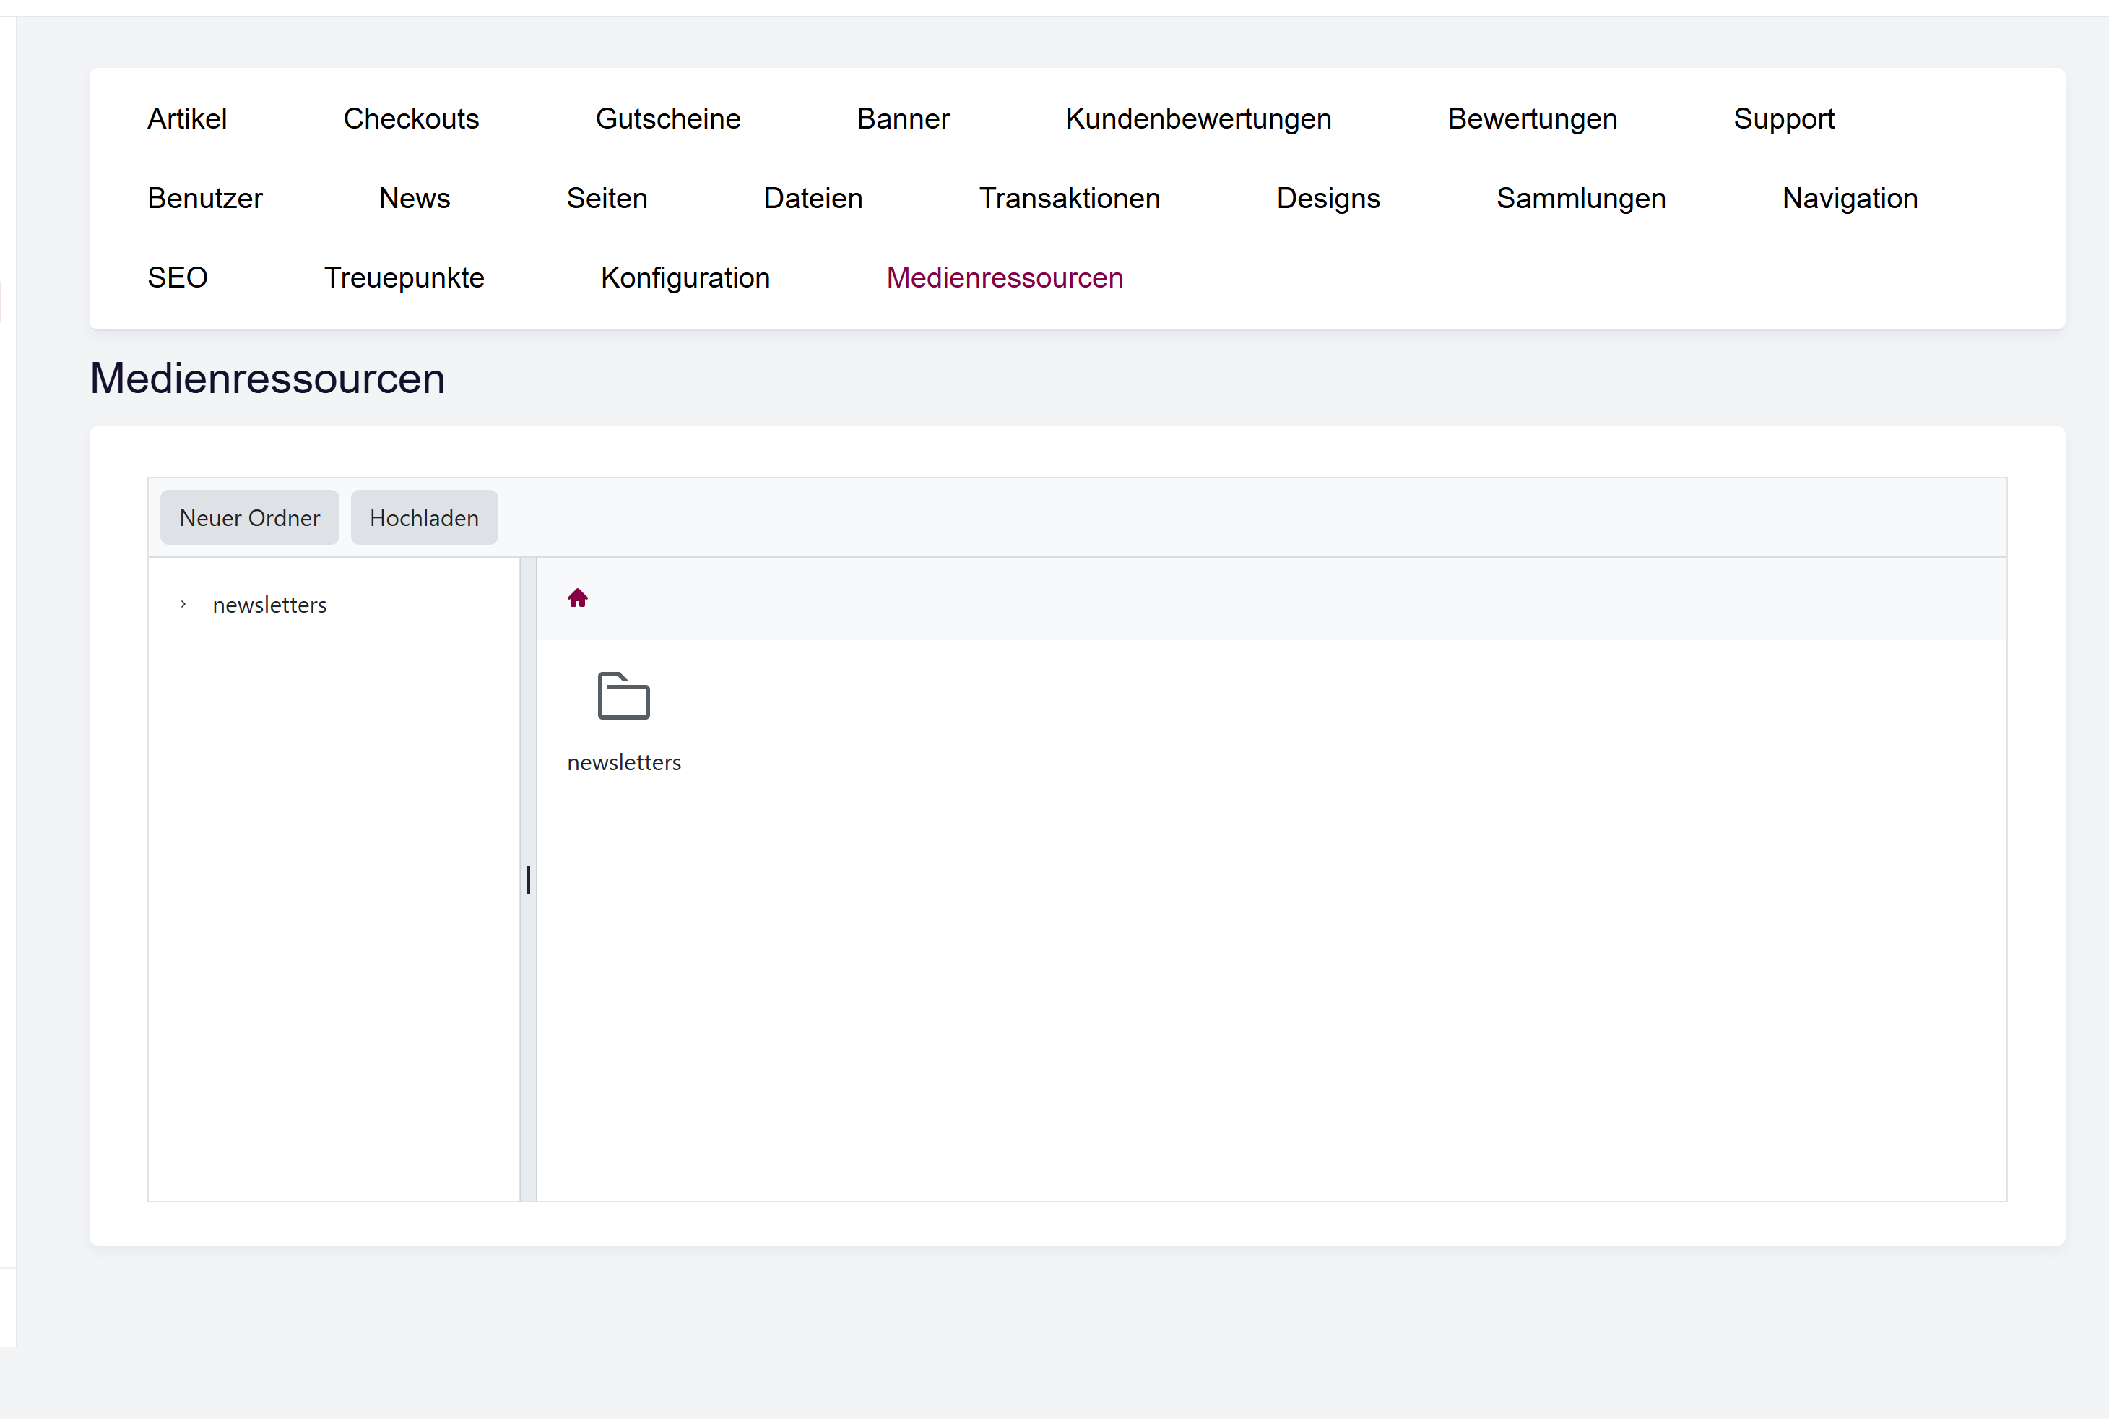Image resolution: width=2109 pixels, height=1419 pixels.
Task: Go to the SEO section
Action: [x=178, y=278]
